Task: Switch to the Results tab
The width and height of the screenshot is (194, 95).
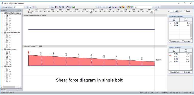Action: (4, 90)
